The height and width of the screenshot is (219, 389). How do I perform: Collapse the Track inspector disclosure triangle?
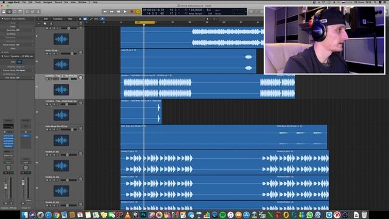click(2, 57)
